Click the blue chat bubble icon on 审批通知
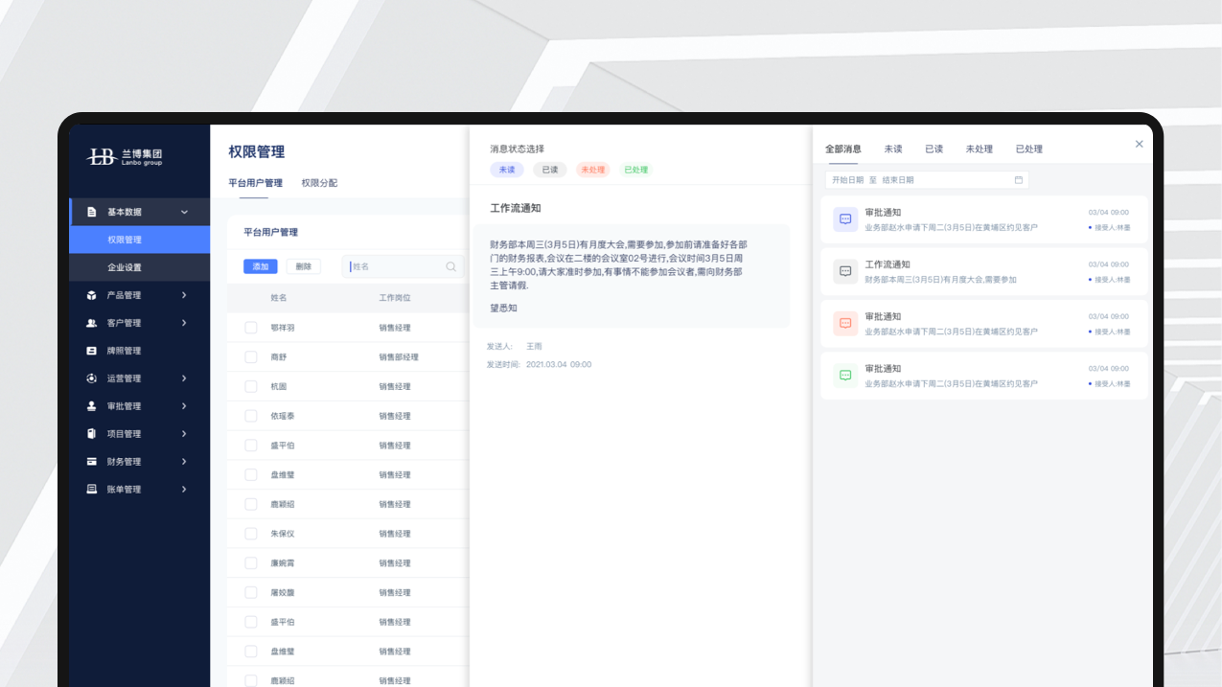Image resolution: width=1222 pixels, height=687 pixels. click(x=844, y=218)
